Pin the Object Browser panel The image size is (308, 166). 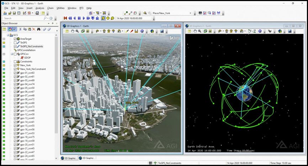52,23
